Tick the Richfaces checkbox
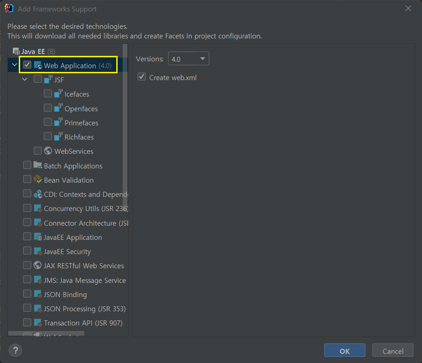This screenshot has width=422, height=363. (x=48, y=136)
